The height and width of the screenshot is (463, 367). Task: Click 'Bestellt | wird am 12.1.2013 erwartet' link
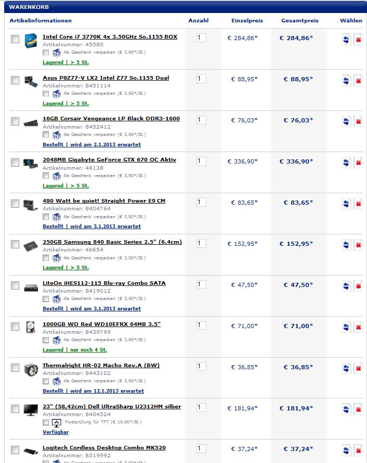pyautogui.click(x=93, y=391)
